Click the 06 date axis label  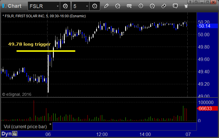[48, 134]
